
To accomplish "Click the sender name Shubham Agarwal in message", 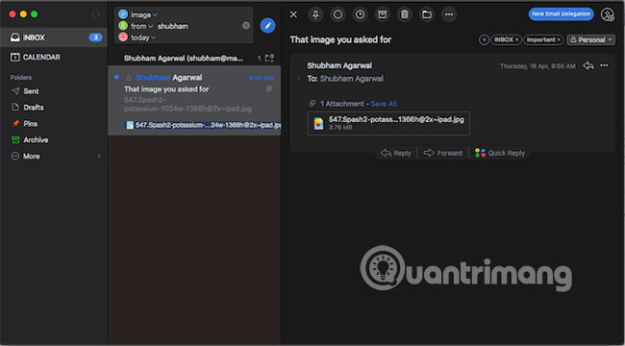I will point(339,65).
